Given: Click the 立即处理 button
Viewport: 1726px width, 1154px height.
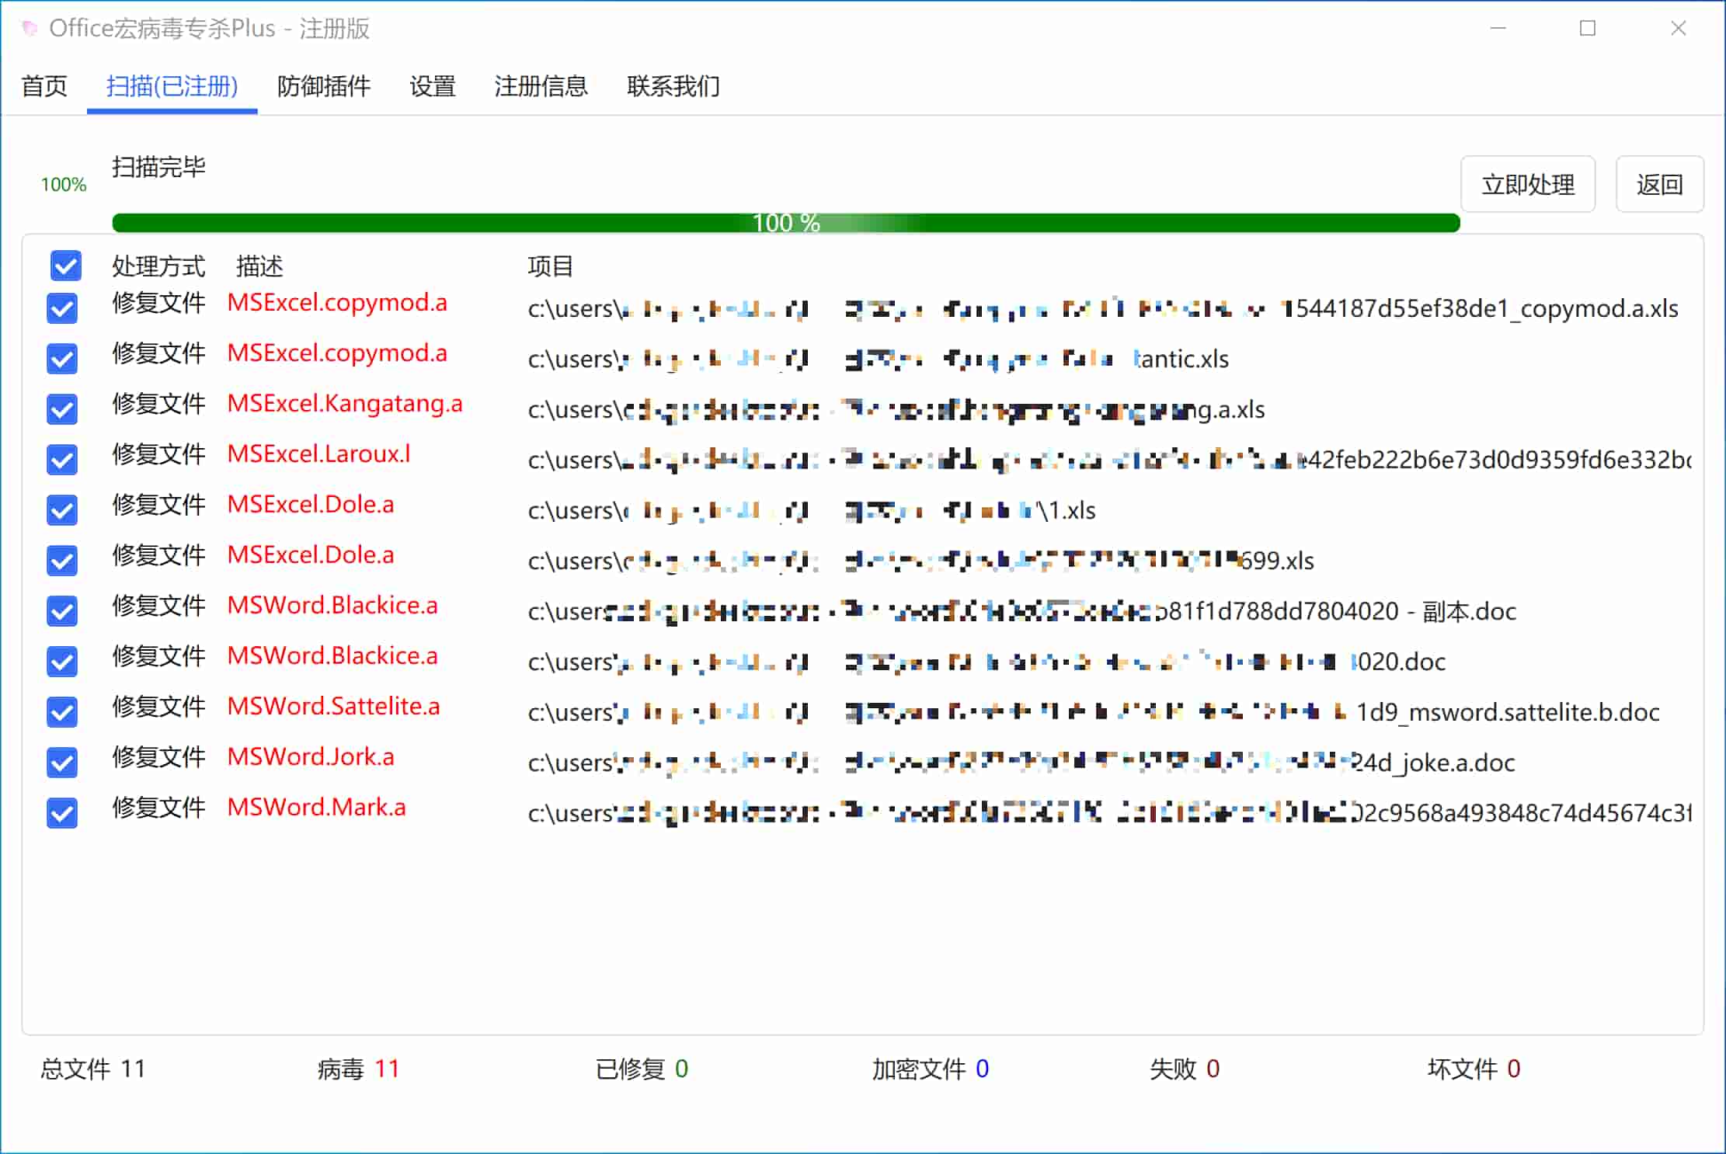Looking at the screenshot, I should (x=1527, y=185).
